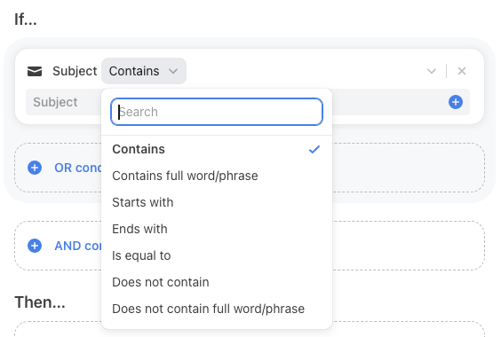Click the envelope icon beside Subject

[x=35, y=71]
